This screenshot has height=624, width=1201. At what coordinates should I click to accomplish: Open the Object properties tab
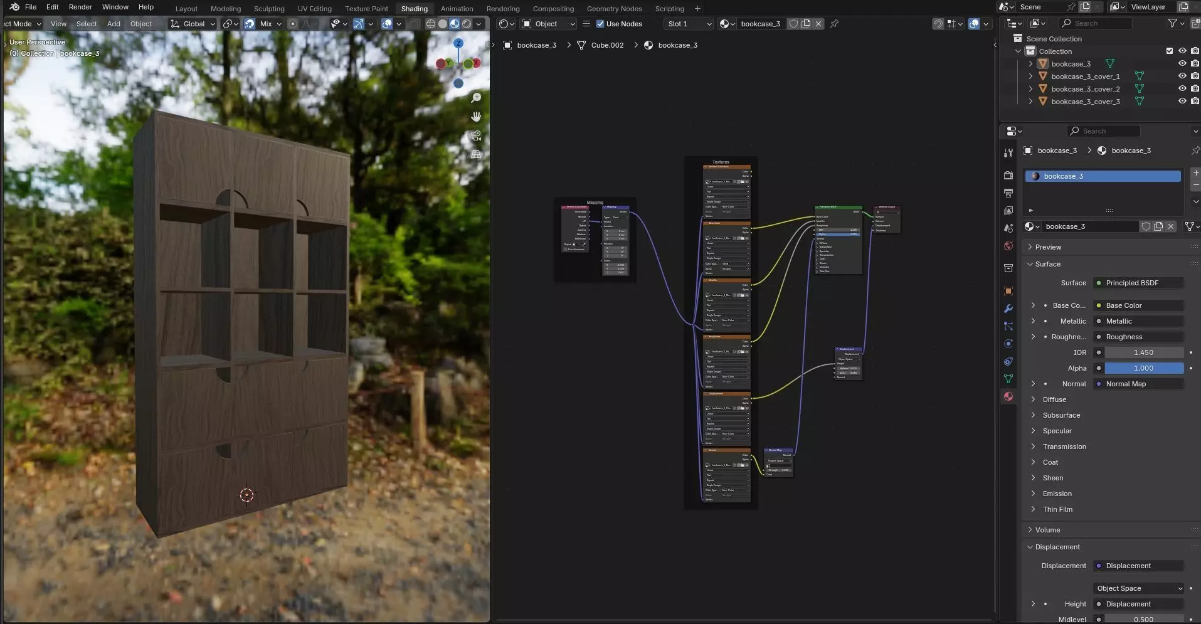pyautogui.click(x=1008, y=291)
